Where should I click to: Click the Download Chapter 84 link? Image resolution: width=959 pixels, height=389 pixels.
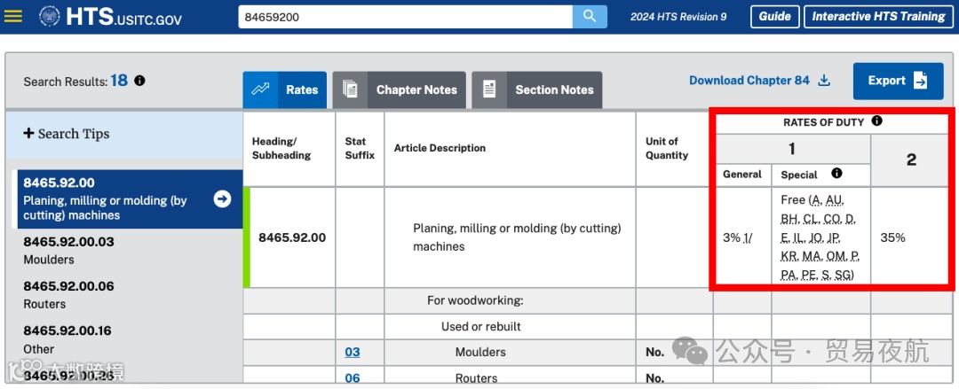749,81
